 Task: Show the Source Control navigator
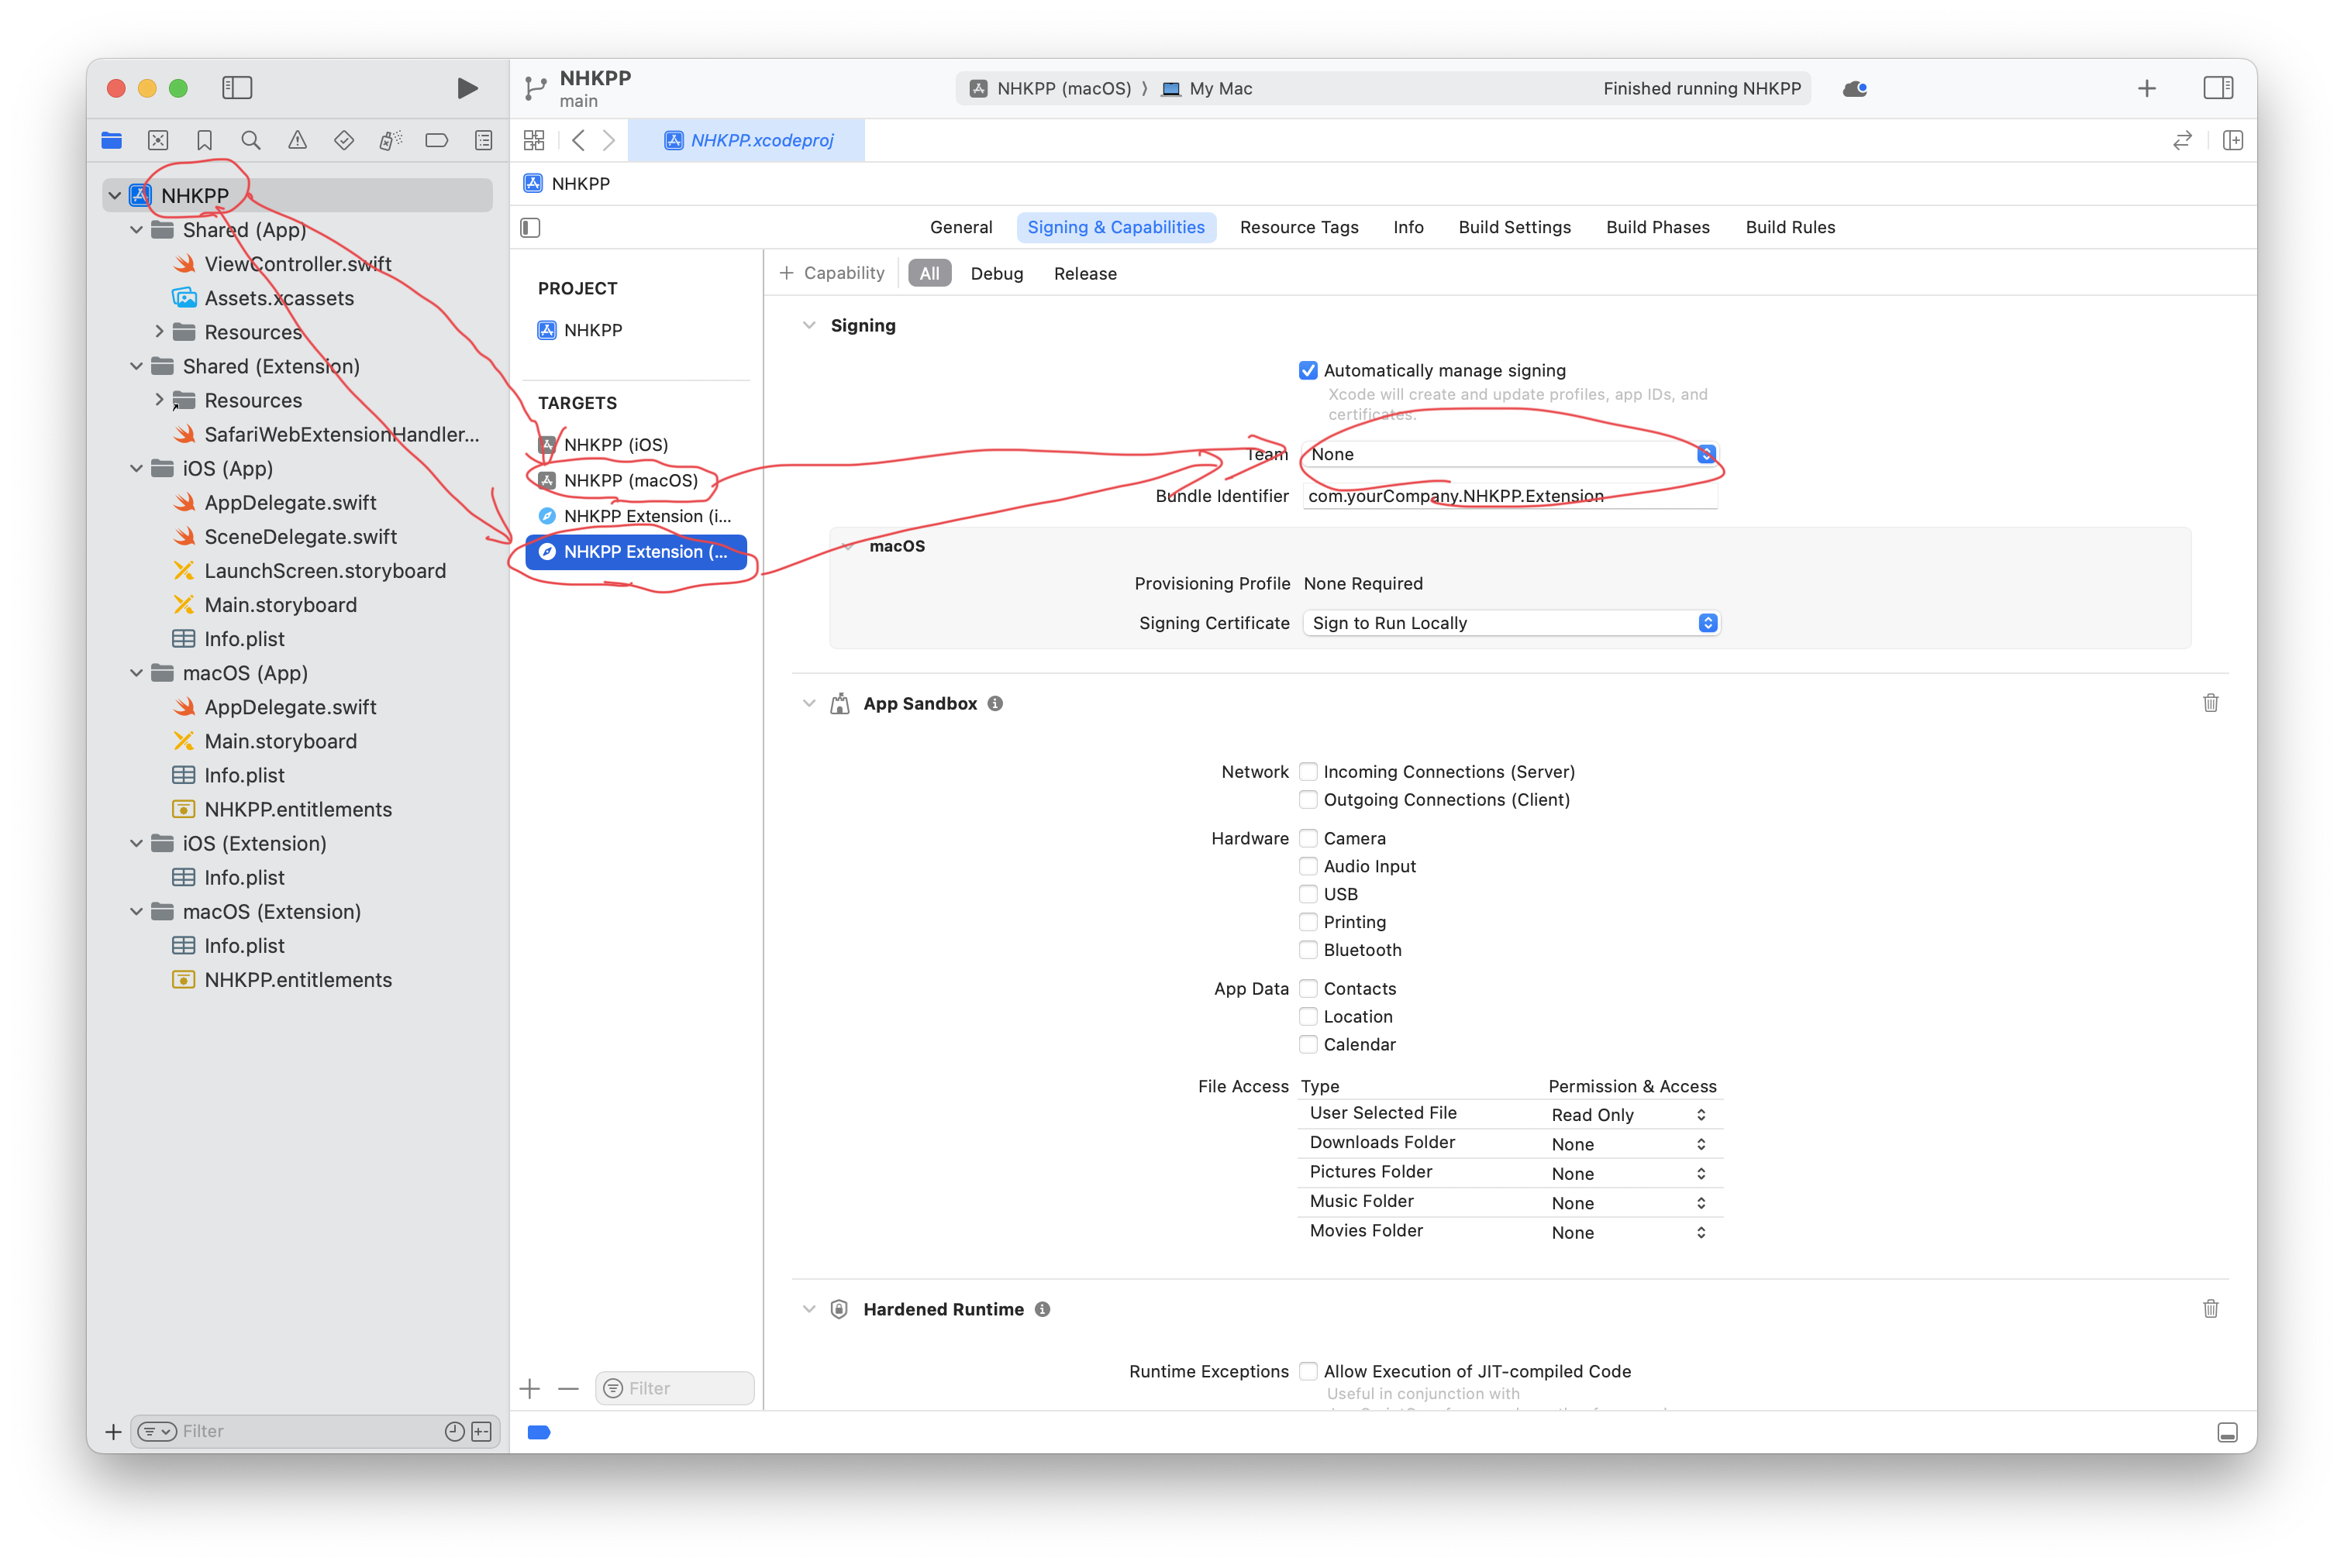[x=158, y=140]
